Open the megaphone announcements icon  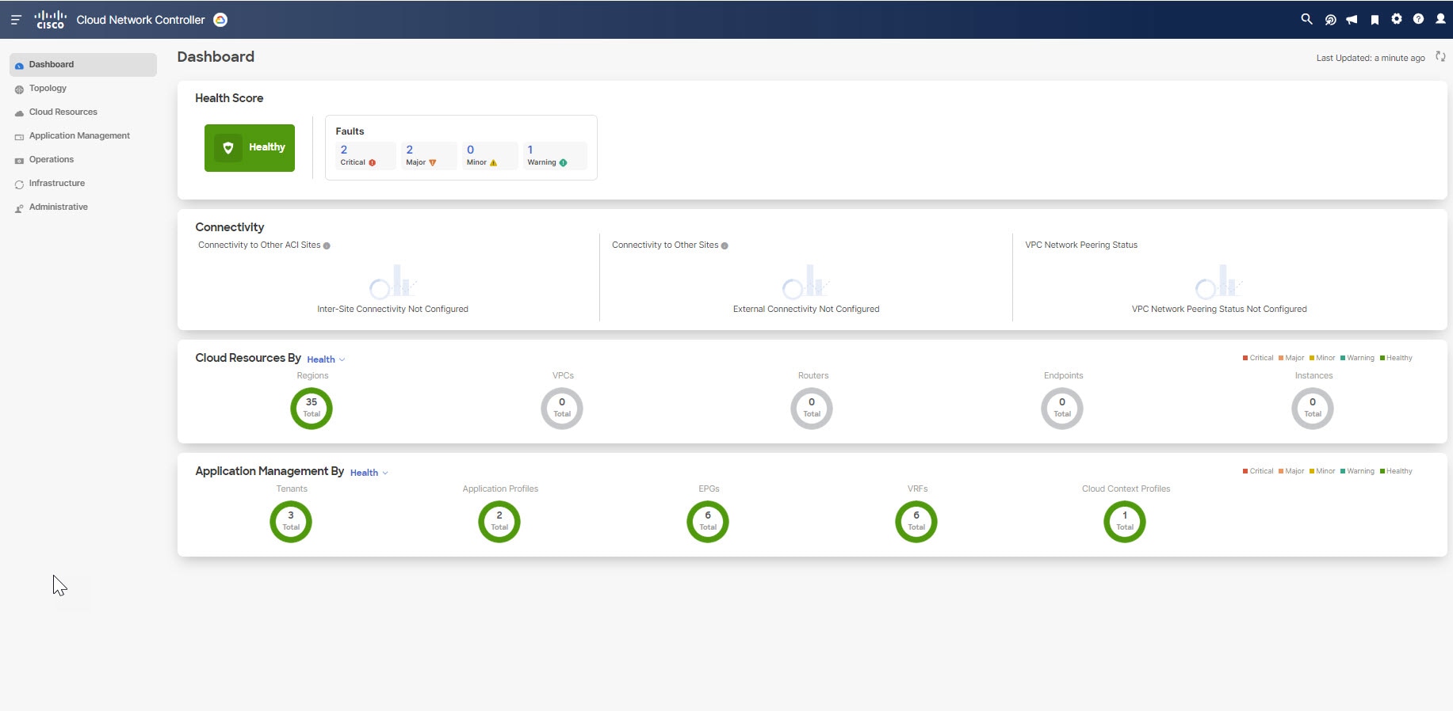(x=1352, y=20)
